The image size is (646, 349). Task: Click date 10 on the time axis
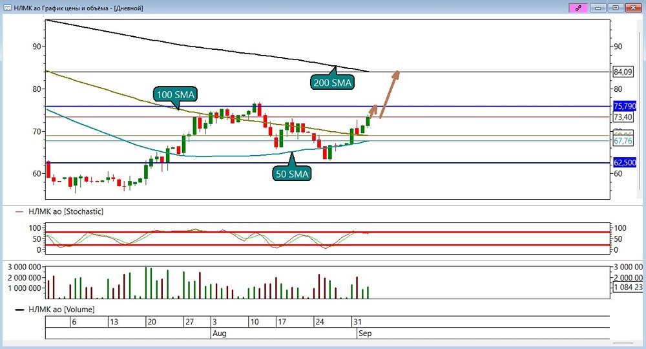pos(255,322)
